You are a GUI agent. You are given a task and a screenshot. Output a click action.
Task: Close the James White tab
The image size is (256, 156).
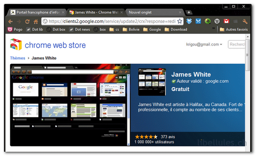point(122,12)
